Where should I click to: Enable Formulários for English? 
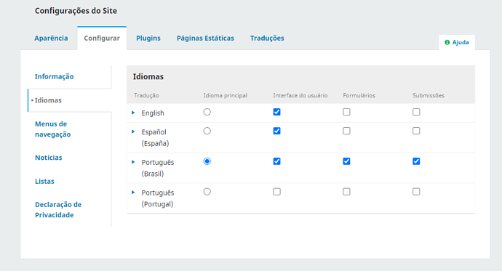346,112
